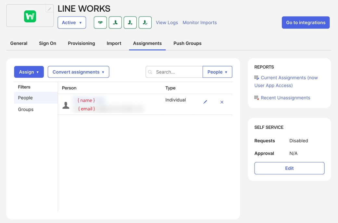Screen dimensions: 338x223
Task: Open the Assign dropdown button
Action: tap(29, 72)
